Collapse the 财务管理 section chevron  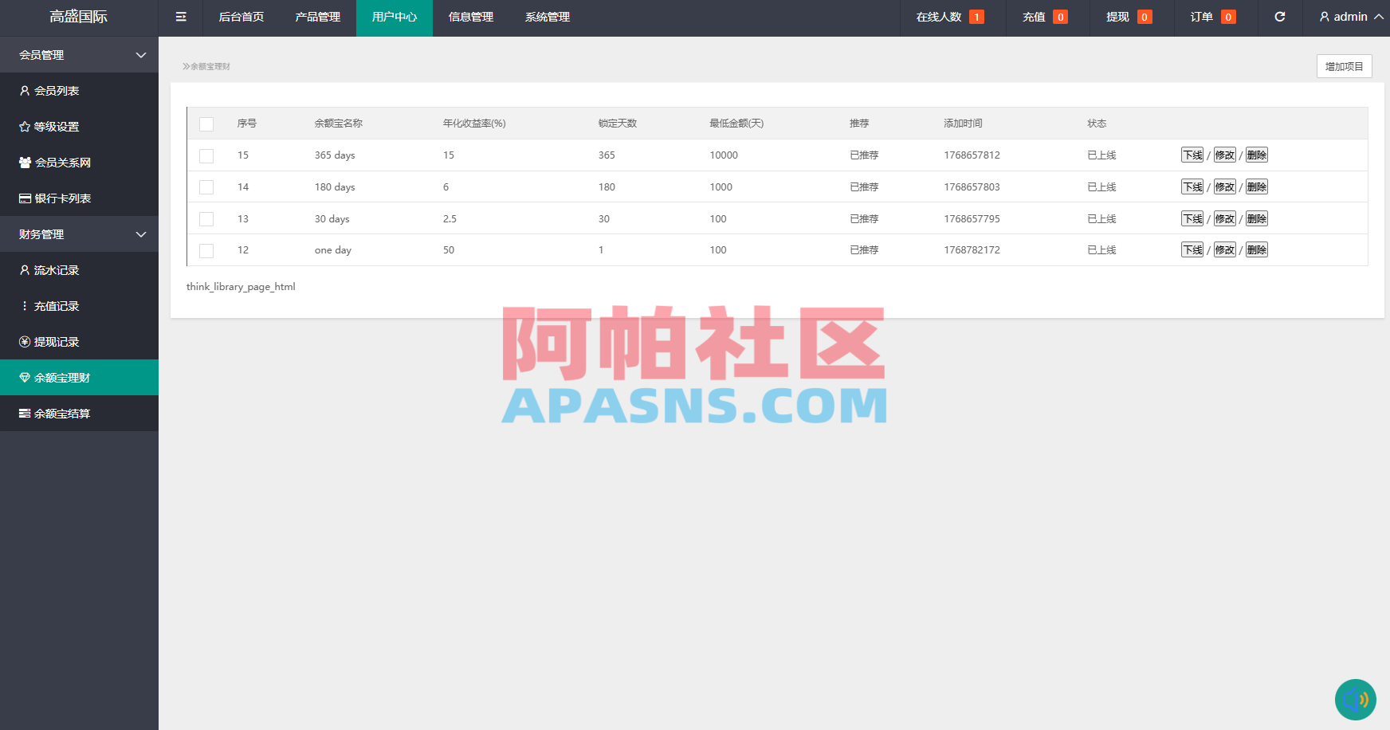(x=141, y=234)
